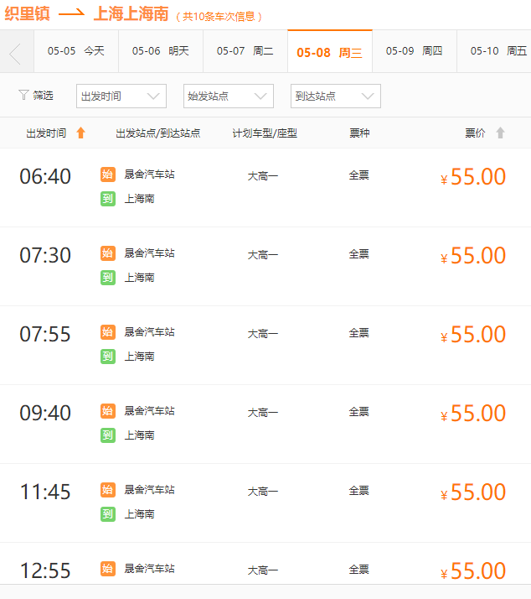531x599 pixels.
Task: Click 上海南 in the 09:40 row
Action: click(140, 435)
